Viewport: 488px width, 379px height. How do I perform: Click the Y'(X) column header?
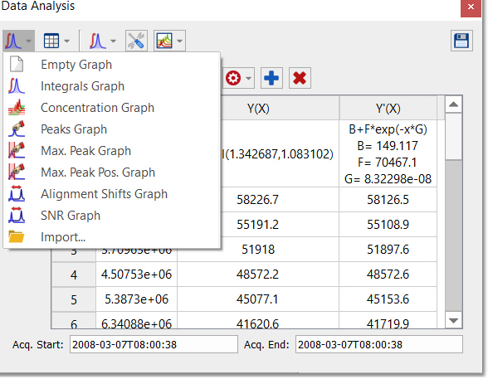point(388,108)
